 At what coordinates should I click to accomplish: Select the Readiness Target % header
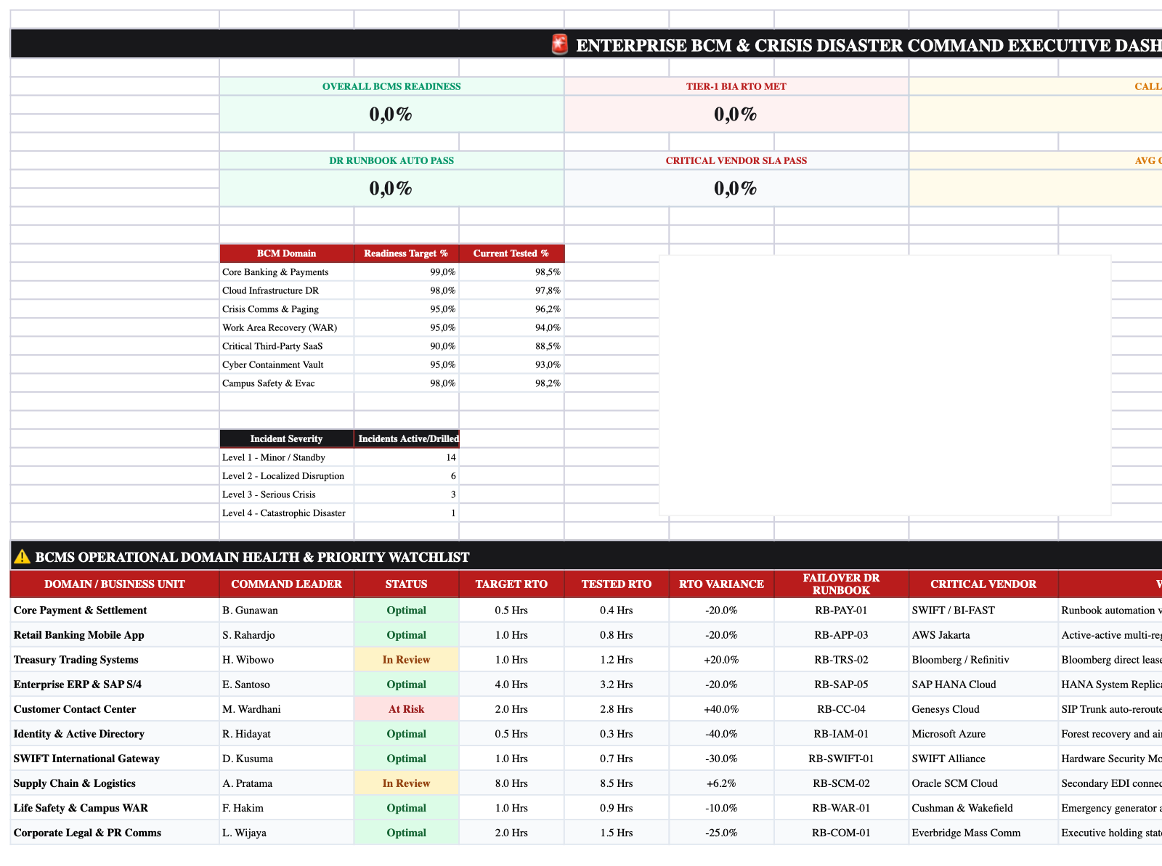[x=406, y=253]
